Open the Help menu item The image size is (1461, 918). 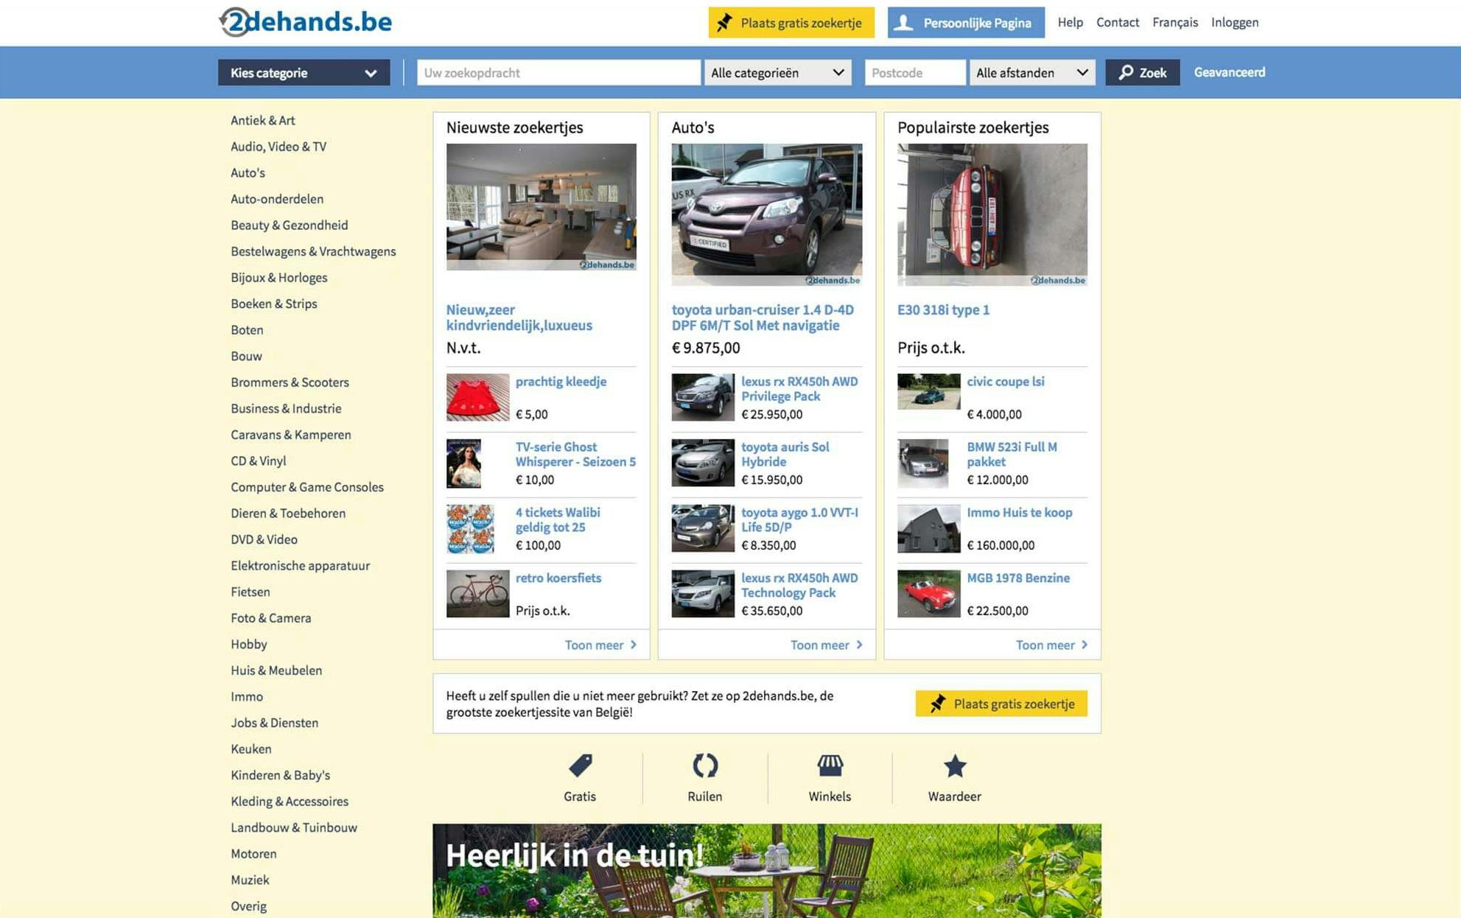1070,22
